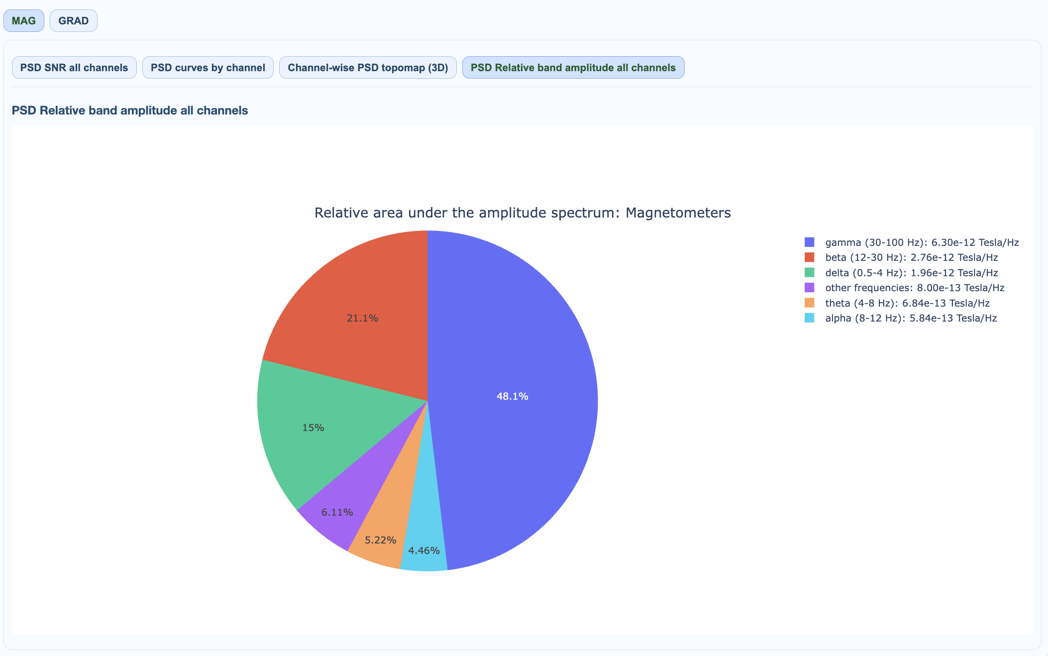Hide delta (0.5-4 Hz) legend entry
The image size is (1048, 656).
[911, 273]
